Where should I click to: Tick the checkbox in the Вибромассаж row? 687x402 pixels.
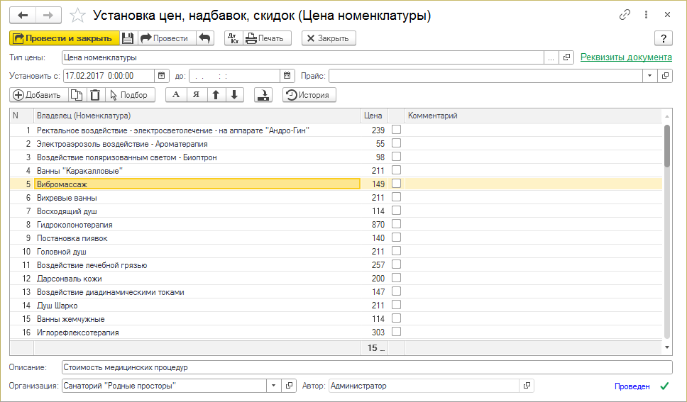397,184
